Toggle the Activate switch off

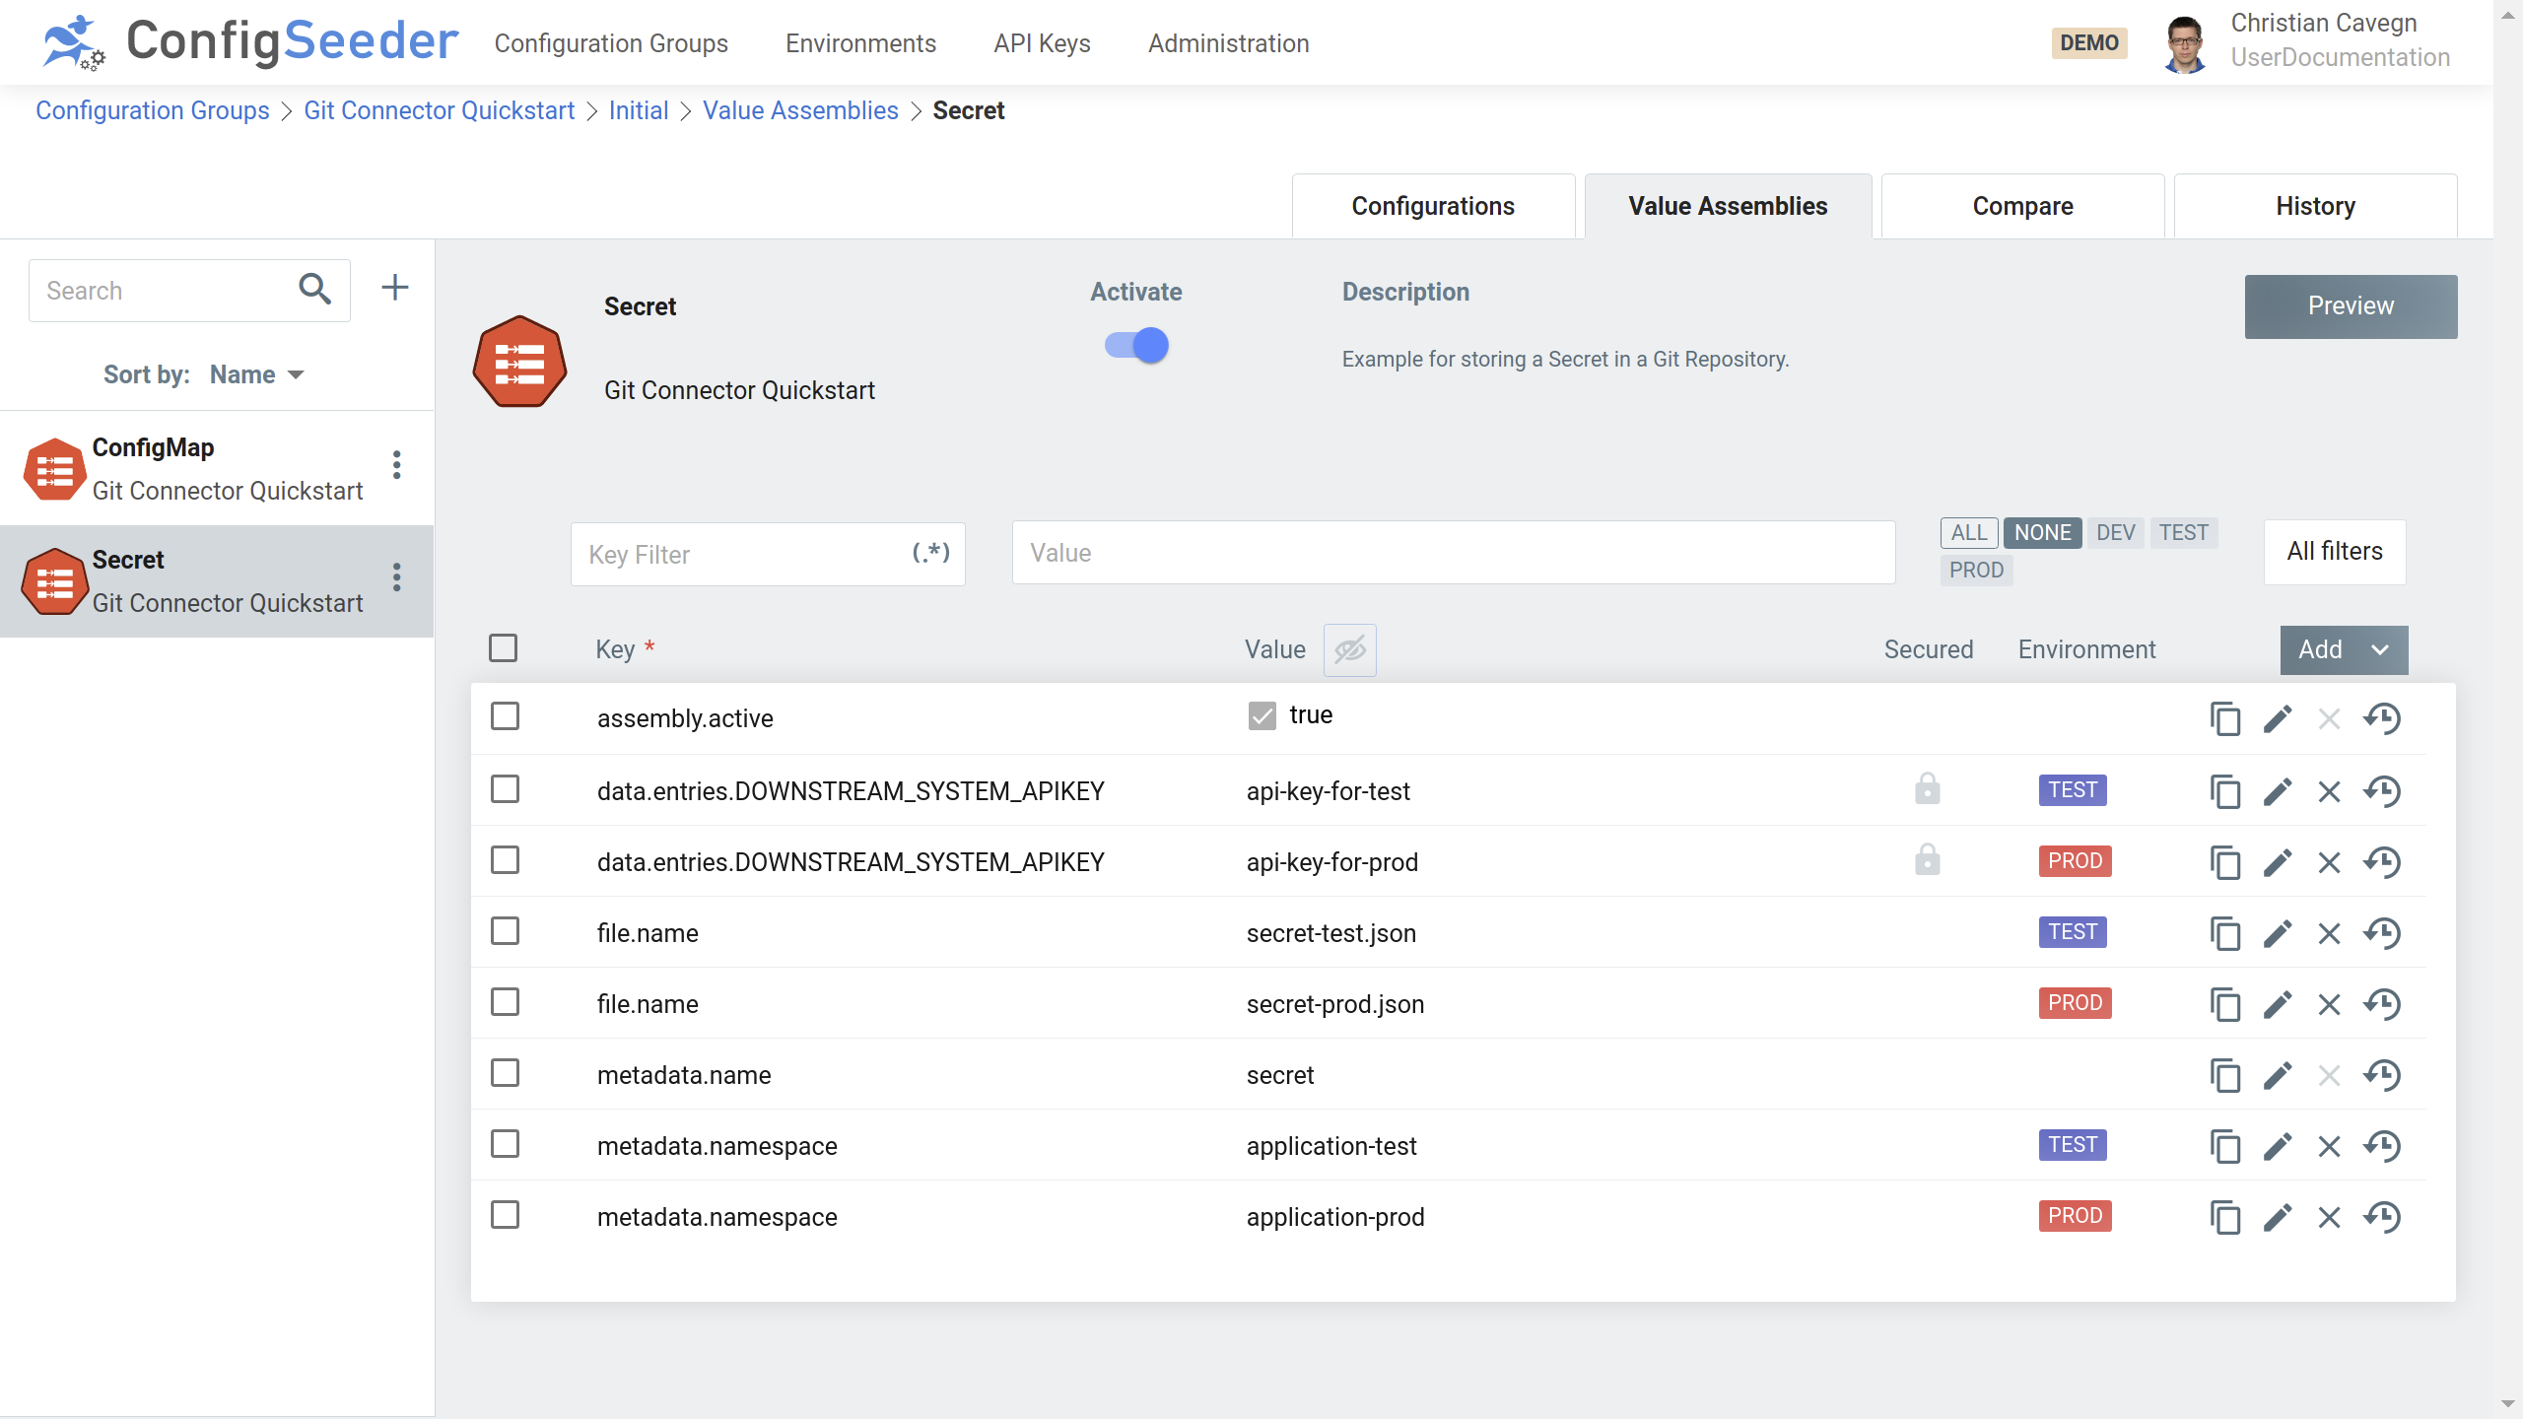1137,345
